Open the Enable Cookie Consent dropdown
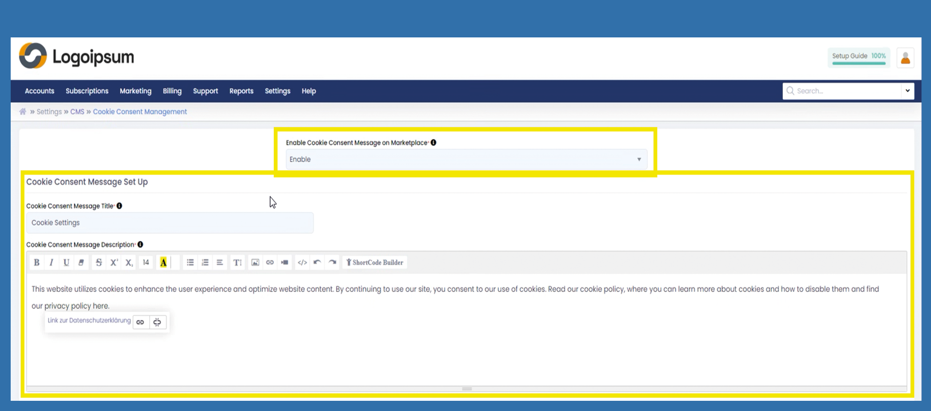The height and width of the screenshot is (411, 931). tap(466, 159)
